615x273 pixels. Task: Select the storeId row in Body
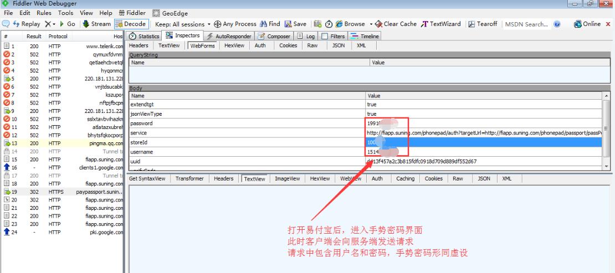[365, 142]
